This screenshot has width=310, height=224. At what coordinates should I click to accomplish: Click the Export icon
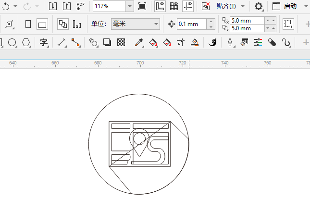66,6
